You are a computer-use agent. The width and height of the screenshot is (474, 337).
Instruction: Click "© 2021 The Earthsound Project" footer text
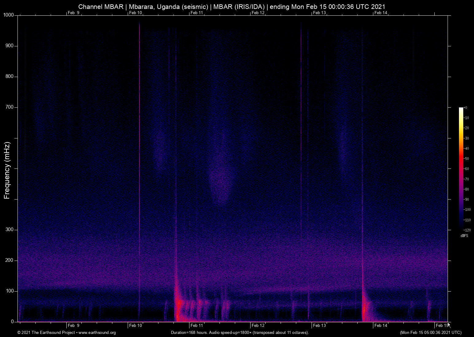pyautogui.click(x=46, y=333)
